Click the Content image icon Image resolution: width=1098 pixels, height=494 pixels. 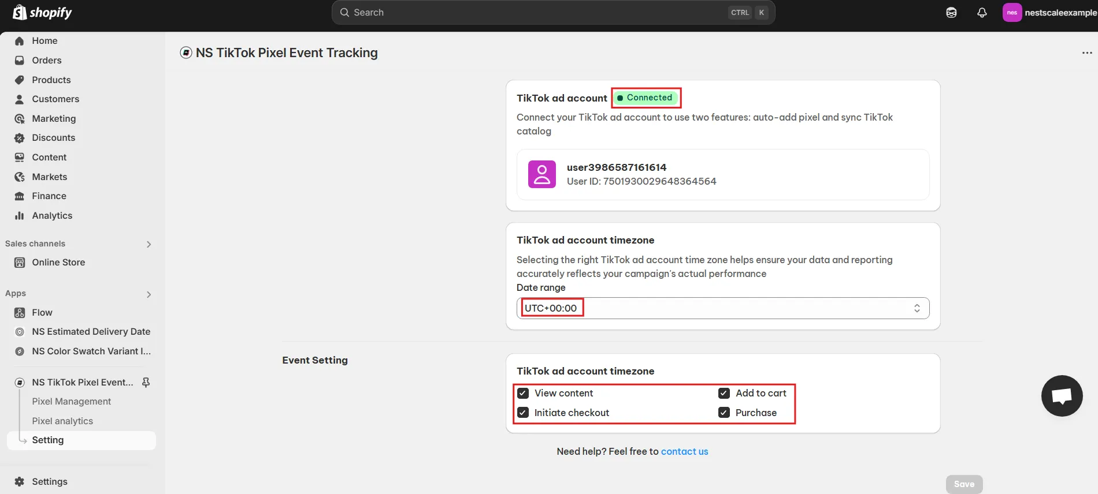point(20,158)
